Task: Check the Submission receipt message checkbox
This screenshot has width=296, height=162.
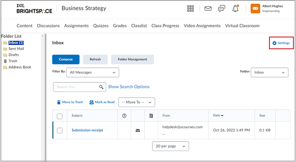Action: coord(60,131)
